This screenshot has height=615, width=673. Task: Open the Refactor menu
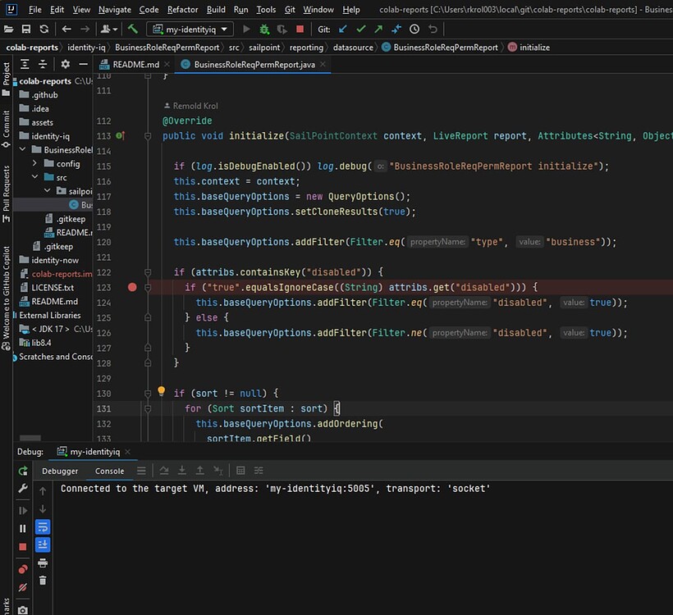click(x=182, y=10)
